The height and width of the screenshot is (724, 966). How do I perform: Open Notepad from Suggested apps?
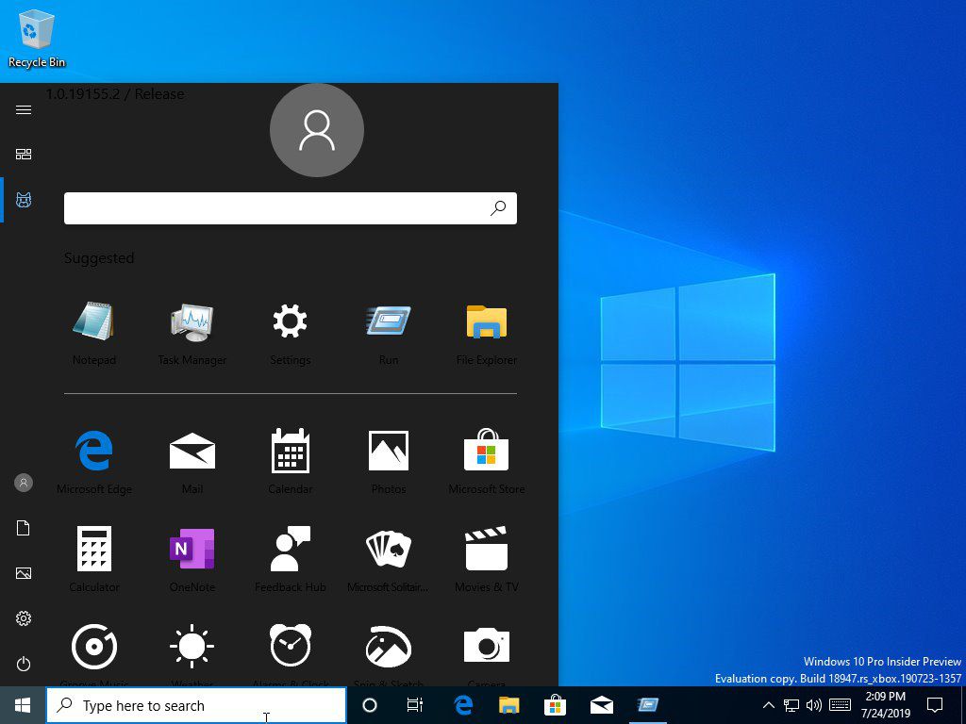tap(93, 333)
